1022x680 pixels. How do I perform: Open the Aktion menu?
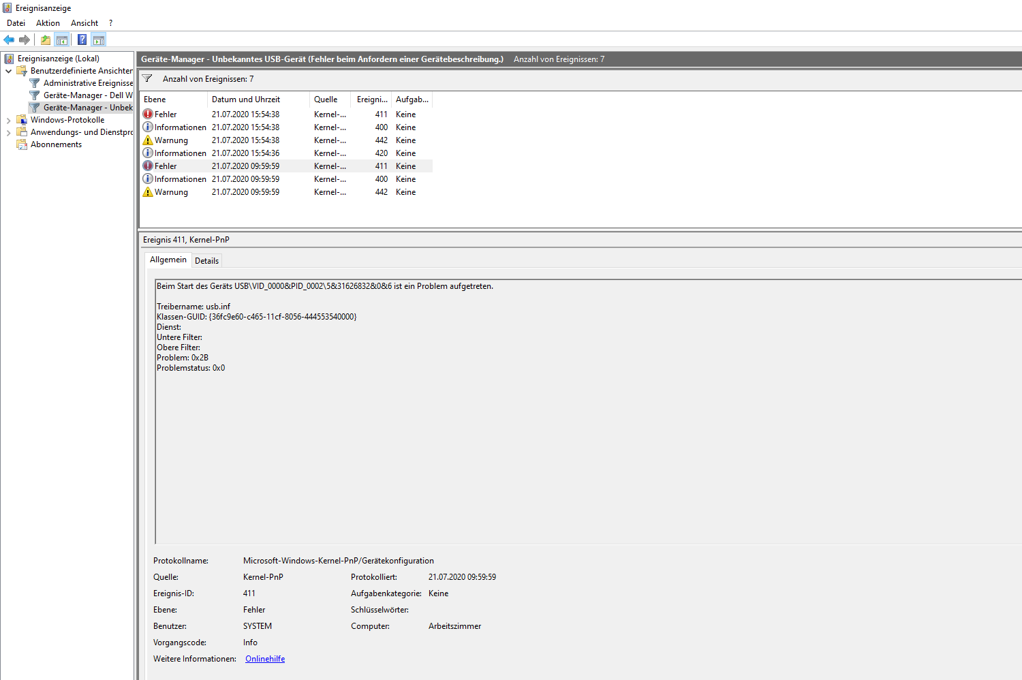click(48, 22)
